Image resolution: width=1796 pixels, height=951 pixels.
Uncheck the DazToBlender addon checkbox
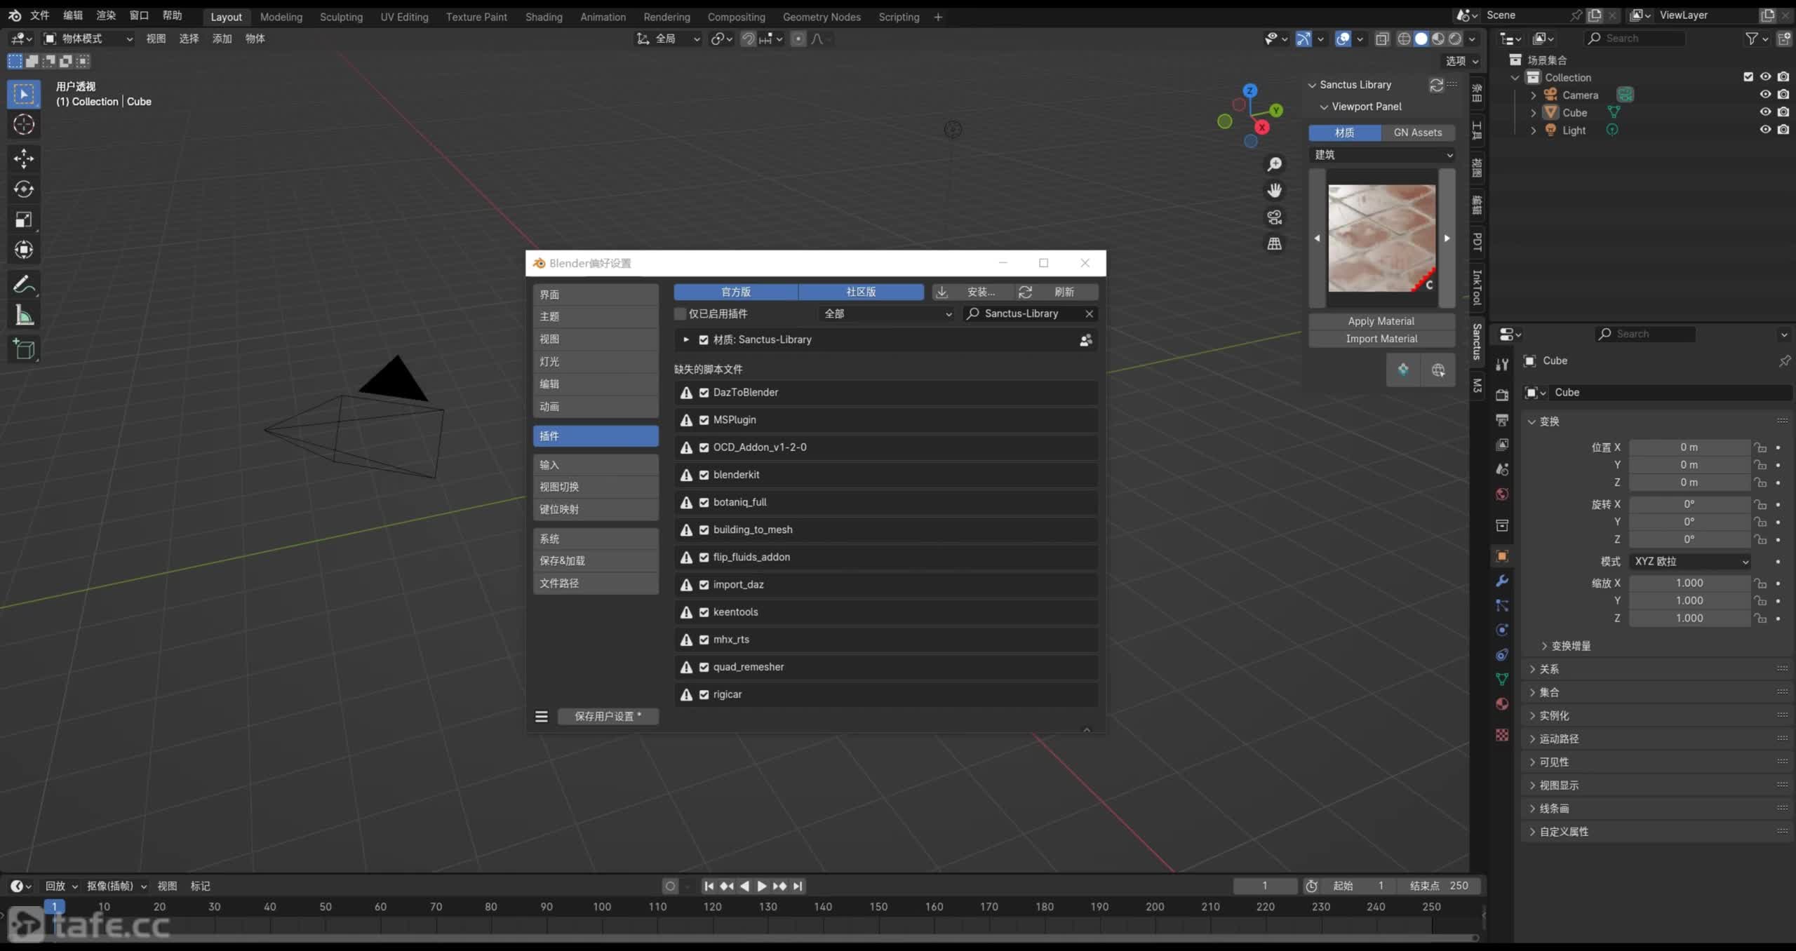[704, 393]
